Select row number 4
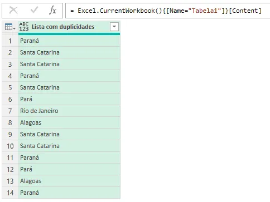 tap(10, 76)
